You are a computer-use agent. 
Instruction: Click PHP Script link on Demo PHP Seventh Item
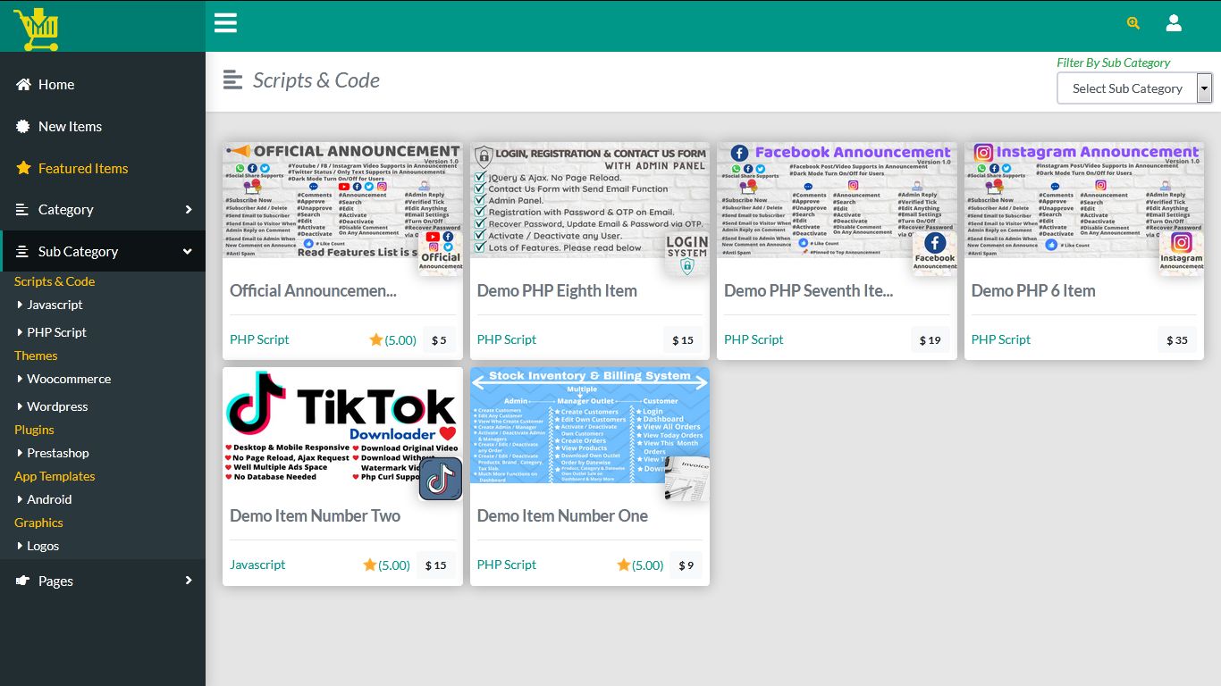(x=754, y=339)
